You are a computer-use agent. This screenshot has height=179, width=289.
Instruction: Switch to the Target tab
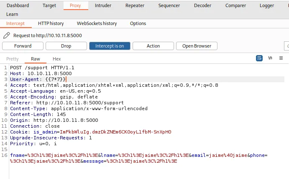(49, 5)
